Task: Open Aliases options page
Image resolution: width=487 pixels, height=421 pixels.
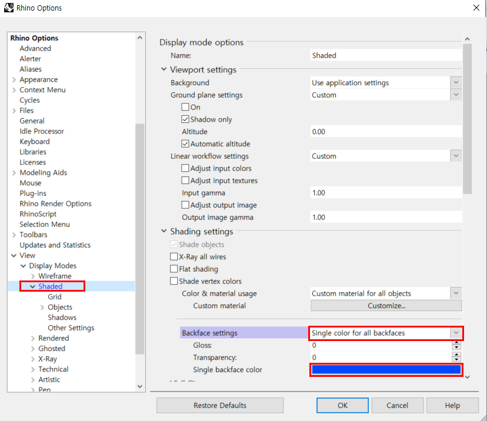Action: click(x=31, y=69)
